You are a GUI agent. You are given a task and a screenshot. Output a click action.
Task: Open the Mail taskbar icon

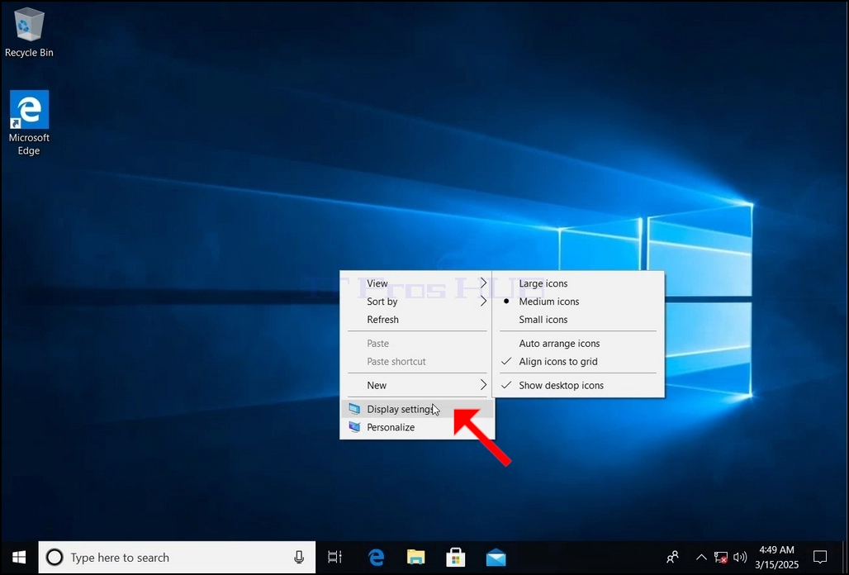click(496, 557)
